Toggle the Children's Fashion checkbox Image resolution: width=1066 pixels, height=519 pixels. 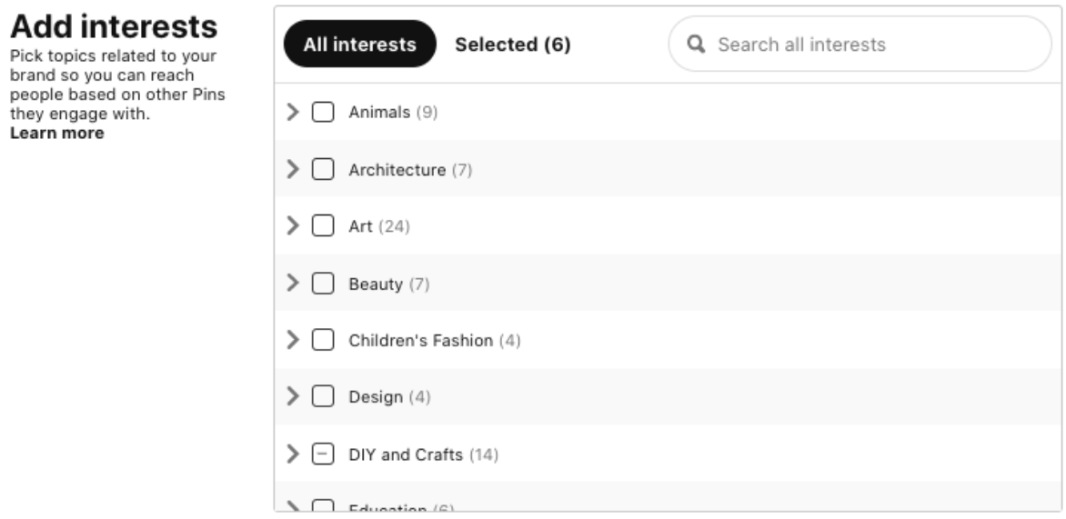pos(323,340)
